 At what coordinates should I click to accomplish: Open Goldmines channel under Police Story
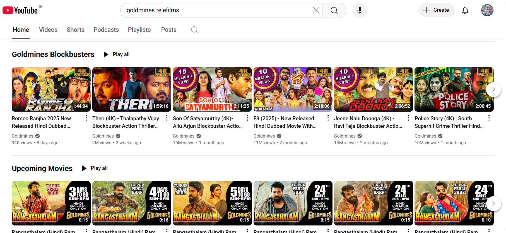coord(425,136)
